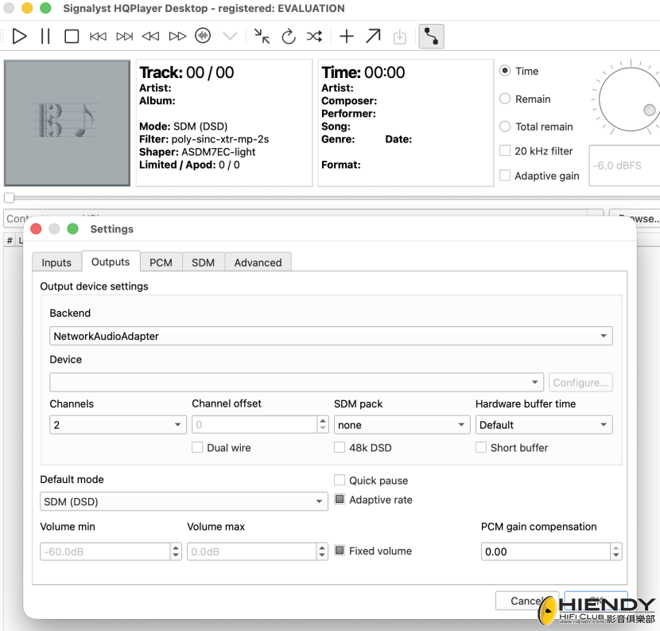This screenshot has width=660, height=631.
Task: Switch to the PCM tab
Action: pos(161,263)
